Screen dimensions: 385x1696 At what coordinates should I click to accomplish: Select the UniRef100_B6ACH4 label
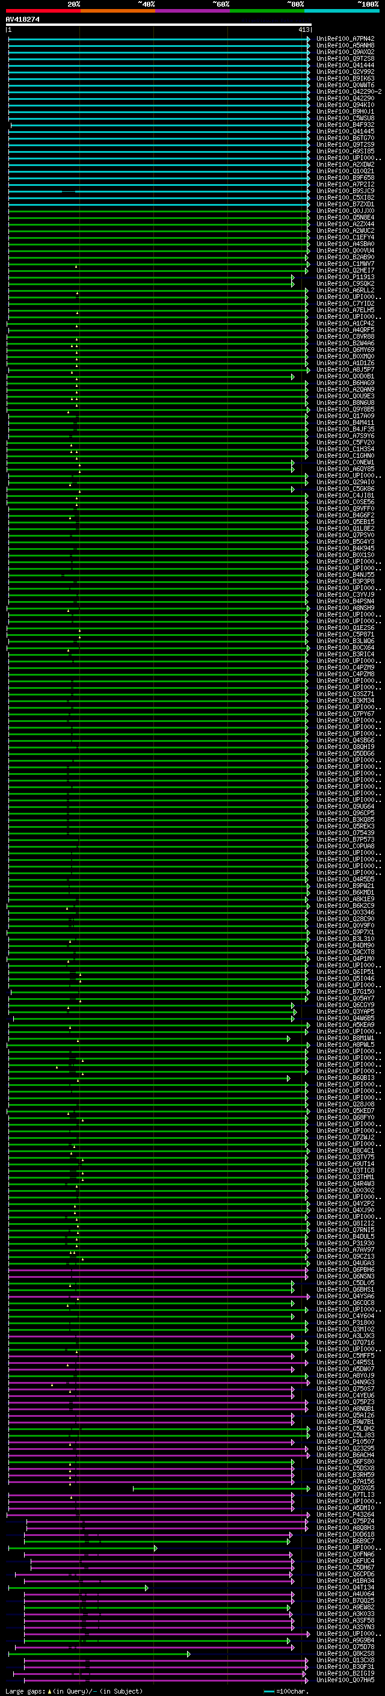tap(345, 1454)
